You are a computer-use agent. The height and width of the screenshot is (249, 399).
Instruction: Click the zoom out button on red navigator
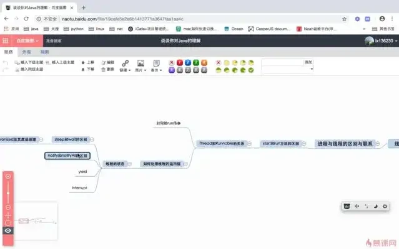(x=8, y=207)
